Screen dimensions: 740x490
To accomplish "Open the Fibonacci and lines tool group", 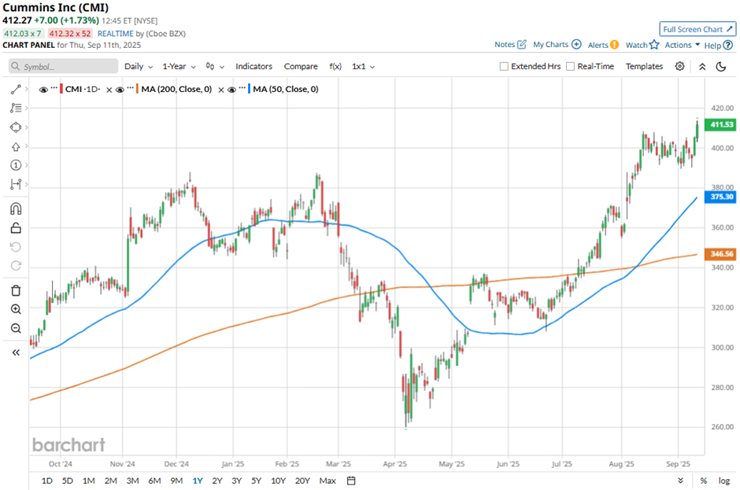I will [x=16, y=108].
